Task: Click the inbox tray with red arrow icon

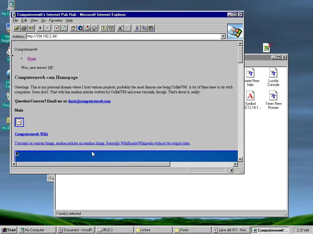Action: tap(87, 28)
